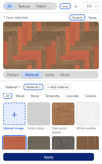Switch to Hatch view mode
The width and height of the screenshot is (102, 164).
(x=41, y=6)
